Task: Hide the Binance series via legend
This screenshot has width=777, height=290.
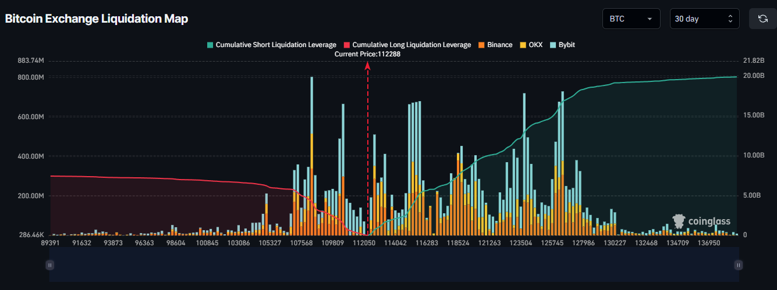Action: [x=495, y=45]
